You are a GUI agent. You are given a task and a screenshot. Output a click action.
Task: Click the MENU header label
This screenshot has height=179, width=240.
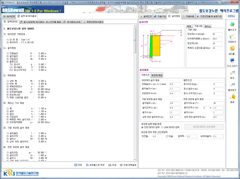[x=231, y=16]
